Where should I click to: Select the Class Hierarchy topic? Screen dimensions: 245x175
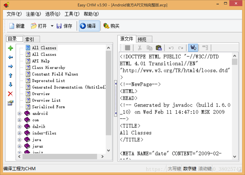49,68
